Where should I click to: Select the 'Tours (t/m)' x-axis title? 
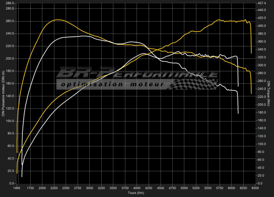(x=137, y=194)
